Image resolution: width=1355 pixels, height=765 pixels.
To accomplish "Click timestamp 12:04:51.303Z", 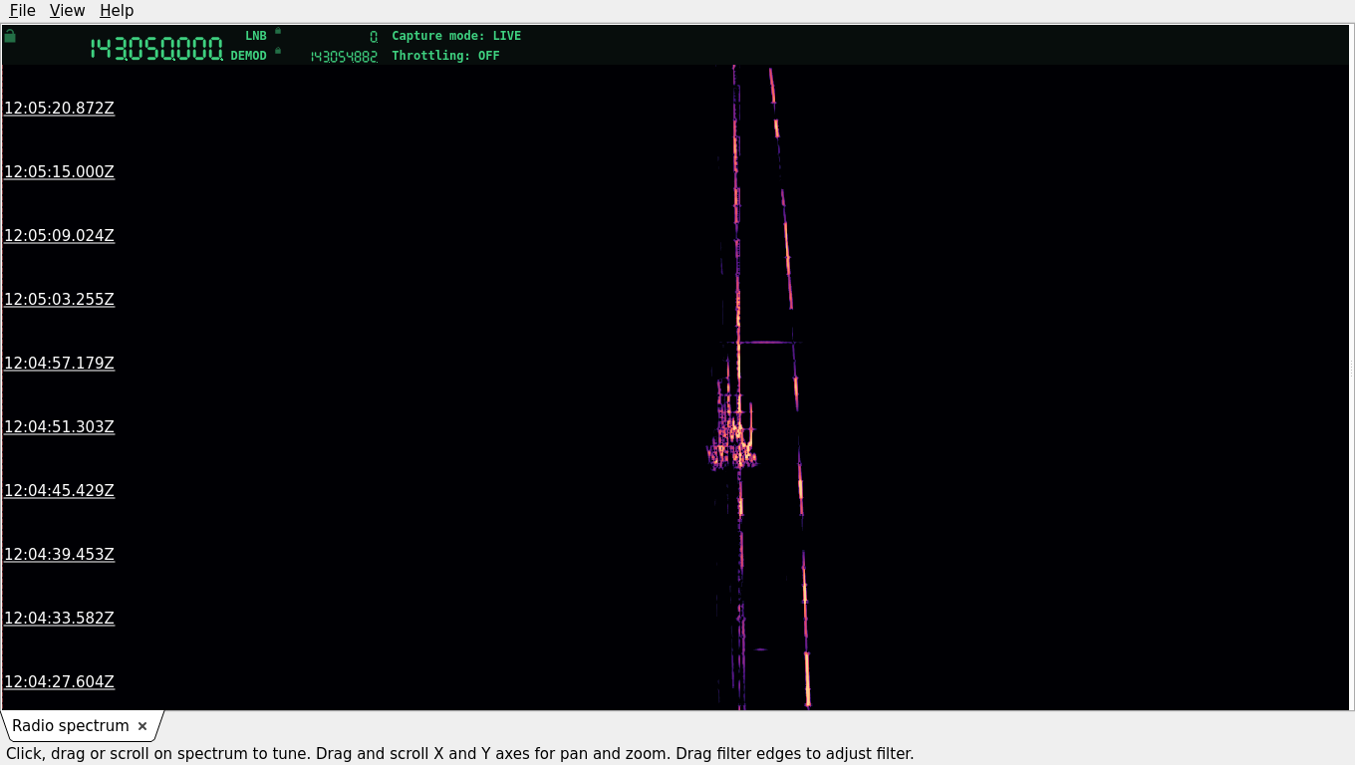I will click(x=60, y=427).
